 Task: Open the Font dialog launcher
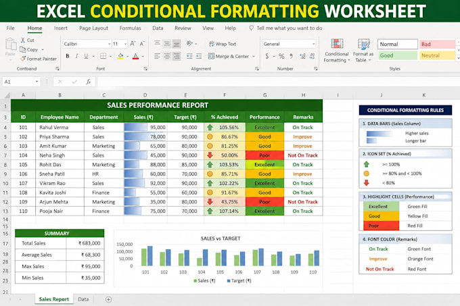point(145,68)
